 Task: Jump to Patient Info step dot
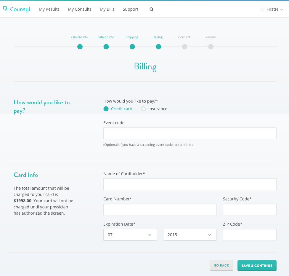(106, 47)
